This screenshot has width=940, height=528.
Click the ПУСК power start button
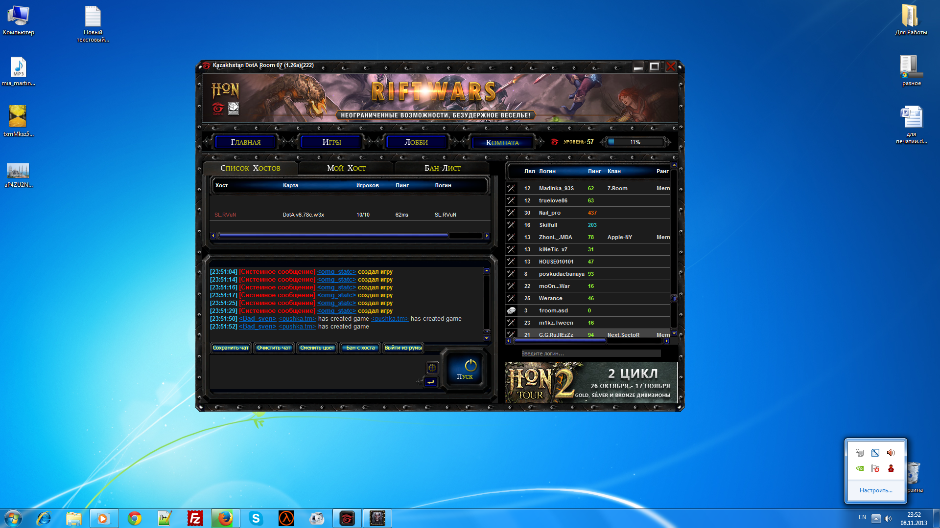point(466,370)
